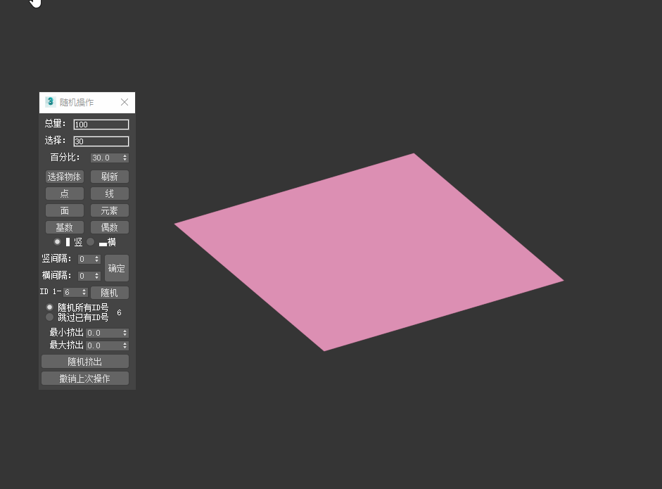Viewport: 662px width, 489px height.
Task: Adjust the 百分比 spinner arrows
Action: pyautogui.click(x=125, y=158)
